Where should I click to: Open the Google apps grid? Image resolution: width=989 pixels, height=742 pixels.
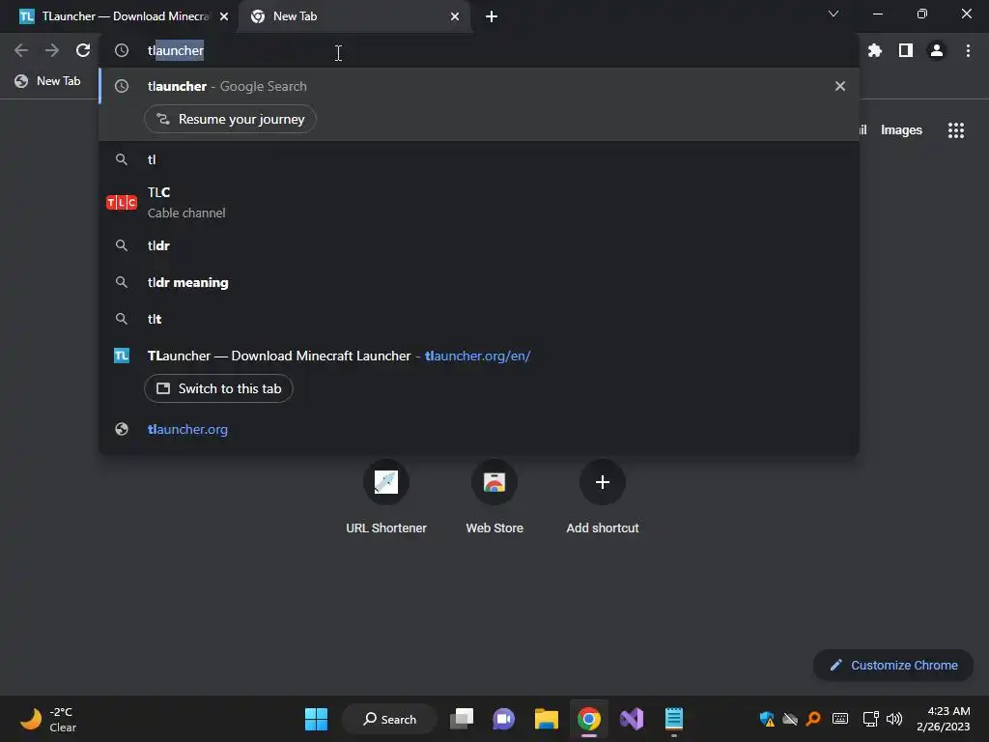956,130
